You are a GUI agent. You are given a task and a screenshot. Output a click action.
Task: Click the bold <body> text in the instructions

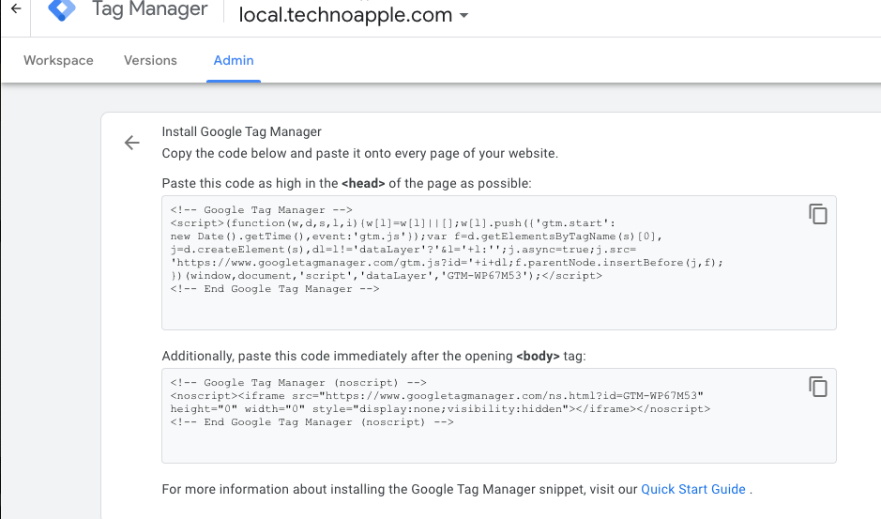point(539,357)
